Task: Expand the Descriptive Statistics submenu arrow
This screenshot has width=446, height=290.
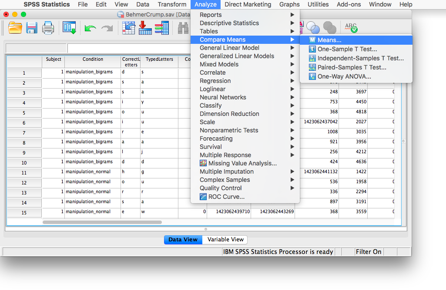Action: 292,23
